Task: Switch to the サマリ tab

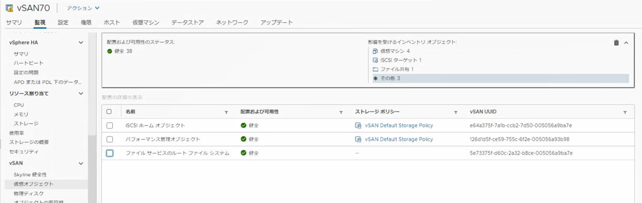Action: [x=14, y=22]
